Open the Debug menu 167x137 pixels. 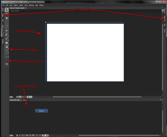(41, 5)
